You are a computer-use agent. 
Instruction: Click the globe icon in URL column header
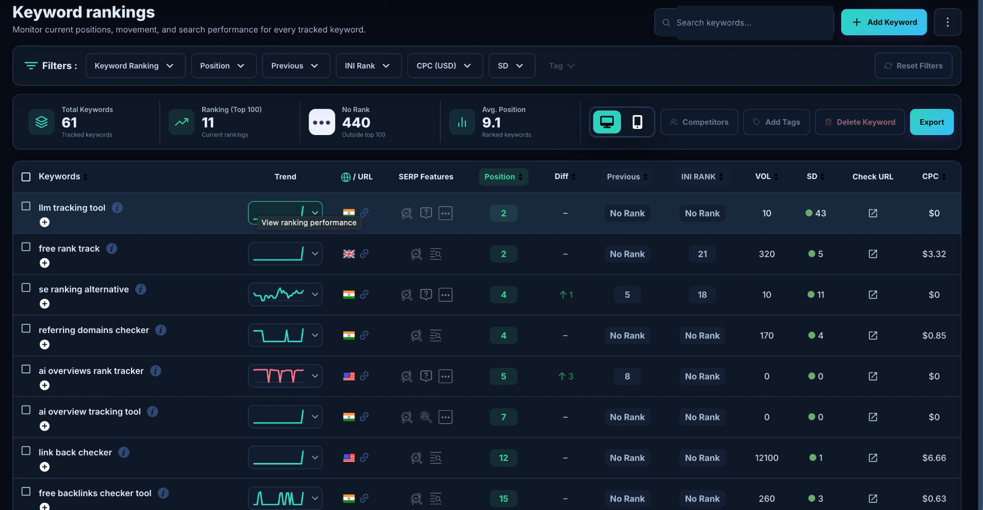click(x=346, y=177)
